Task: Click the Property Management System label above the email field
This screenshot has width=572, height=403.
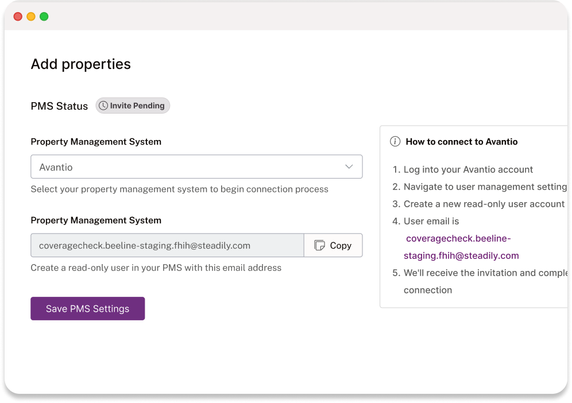Action: [96, 220]
